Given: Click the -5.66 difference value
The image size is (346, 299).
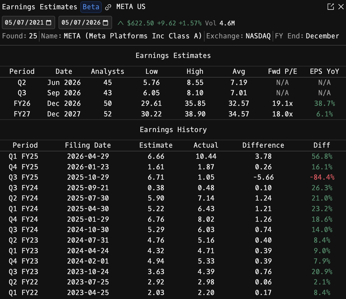Looking at the screenshot, I should [263, 177].
